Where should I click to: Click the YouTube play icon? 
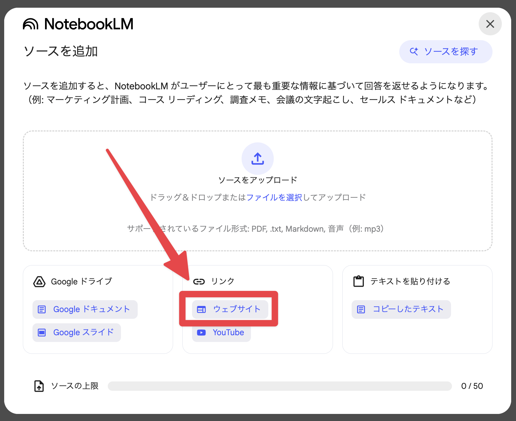201,332
